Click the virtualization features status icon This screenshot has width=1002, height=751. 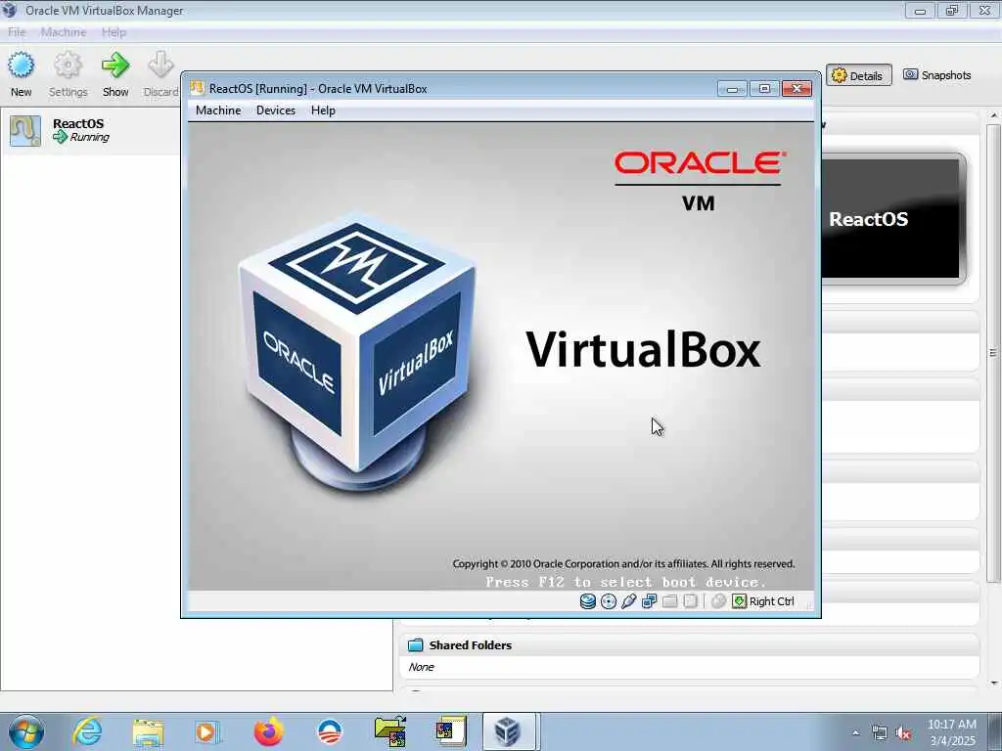coord(690,601)
